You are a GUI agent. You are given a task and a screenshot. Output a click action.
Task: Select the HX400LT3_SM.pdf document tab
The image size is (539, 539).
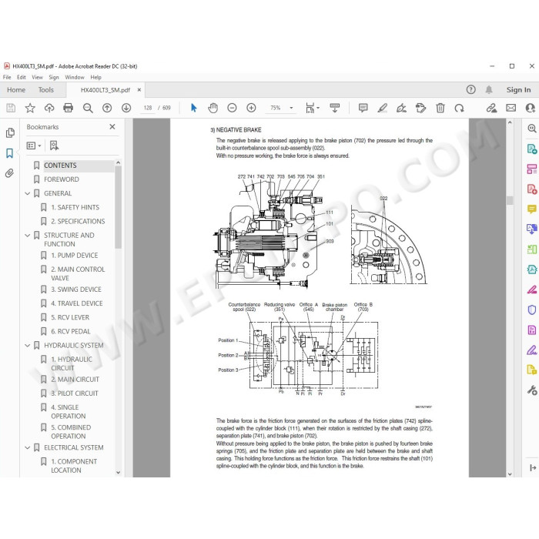click(105, 90)
